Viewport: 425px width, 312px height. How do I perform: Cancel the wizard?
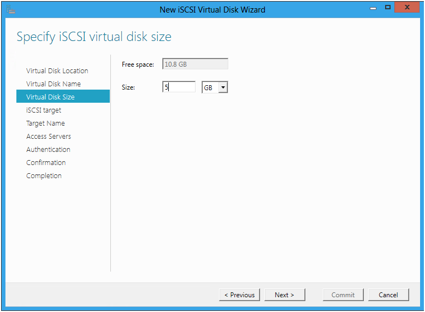coord(388,295)
